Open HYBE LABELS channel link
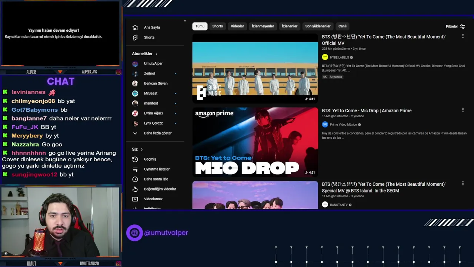 (x=339, y=57)
